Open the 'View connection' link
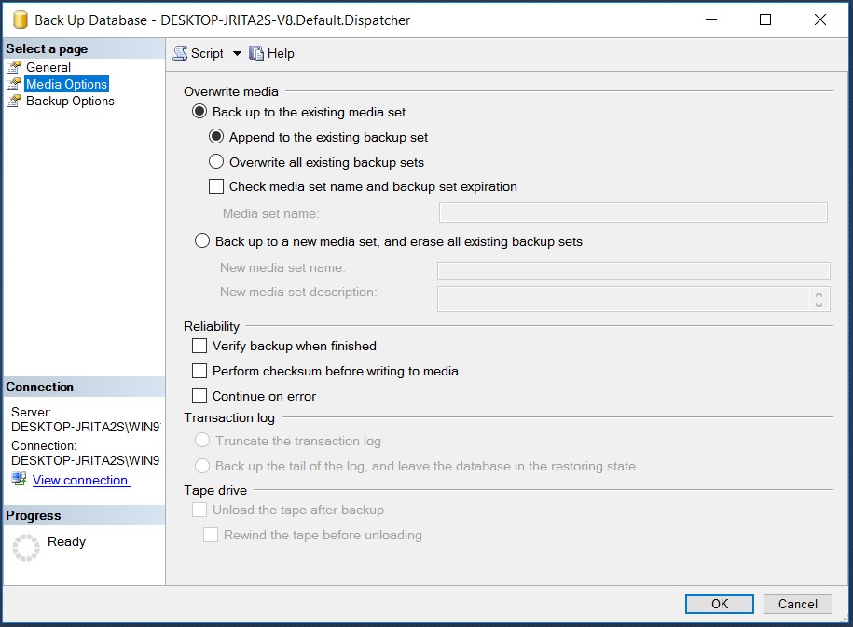The width and height of the screenshot is (853, 627). 82,480
